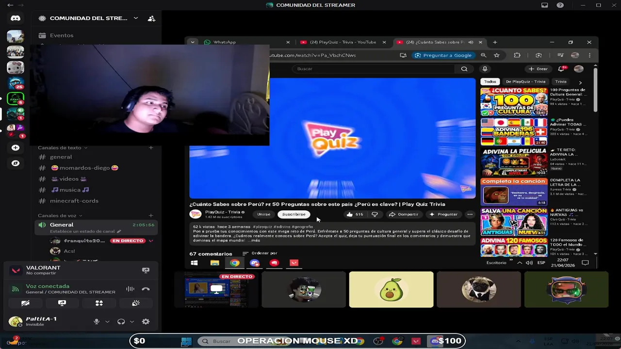Image resolution: width=621 pixels, height=349 pixels.
Task: Open the minecraft-cords channel
Action: [74, 201]
